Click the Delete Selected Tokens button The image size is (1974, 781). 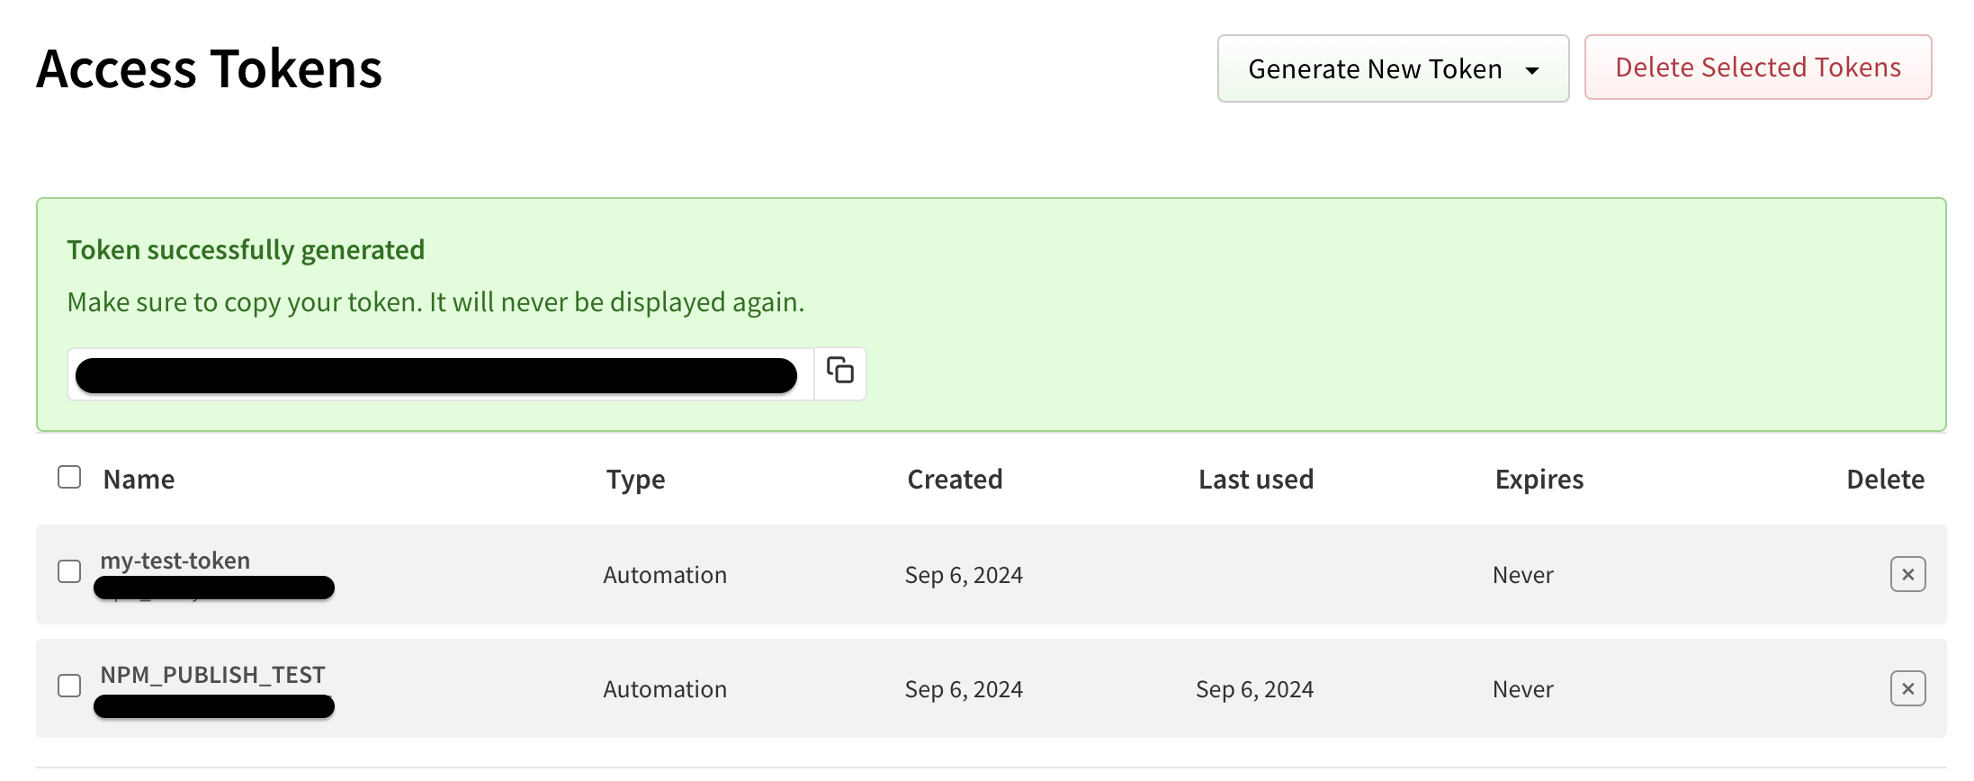1757,67
